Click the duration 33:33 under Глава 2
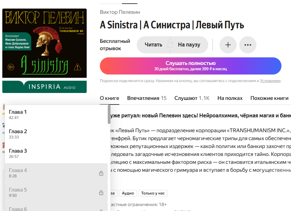291x211 pixels. pos(14,137)
